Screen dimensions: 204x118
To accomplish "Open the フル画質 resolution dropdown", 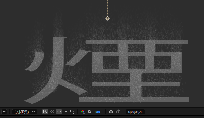I will coord(25,112).
